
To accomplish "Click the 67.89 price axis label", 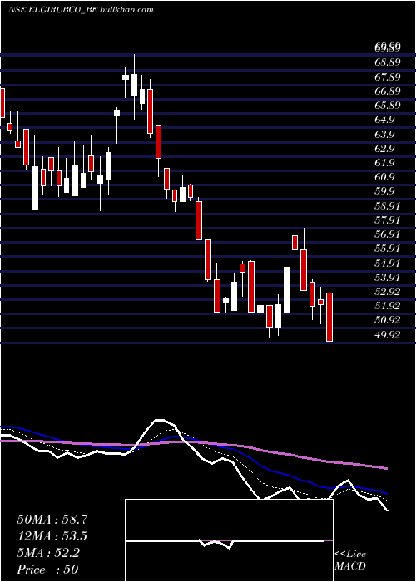I will pyautogui.click(x=388, y=76).
